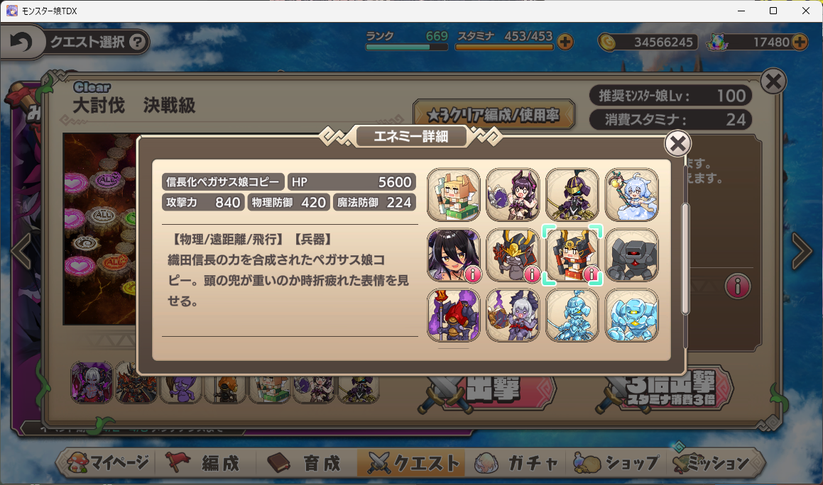Close the enemy details popup
The image size is (823, 485).
click(x=677, y=143)
